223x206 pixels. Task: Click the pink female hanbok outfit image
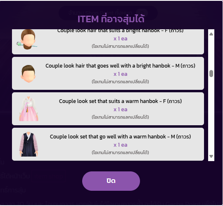28,109
